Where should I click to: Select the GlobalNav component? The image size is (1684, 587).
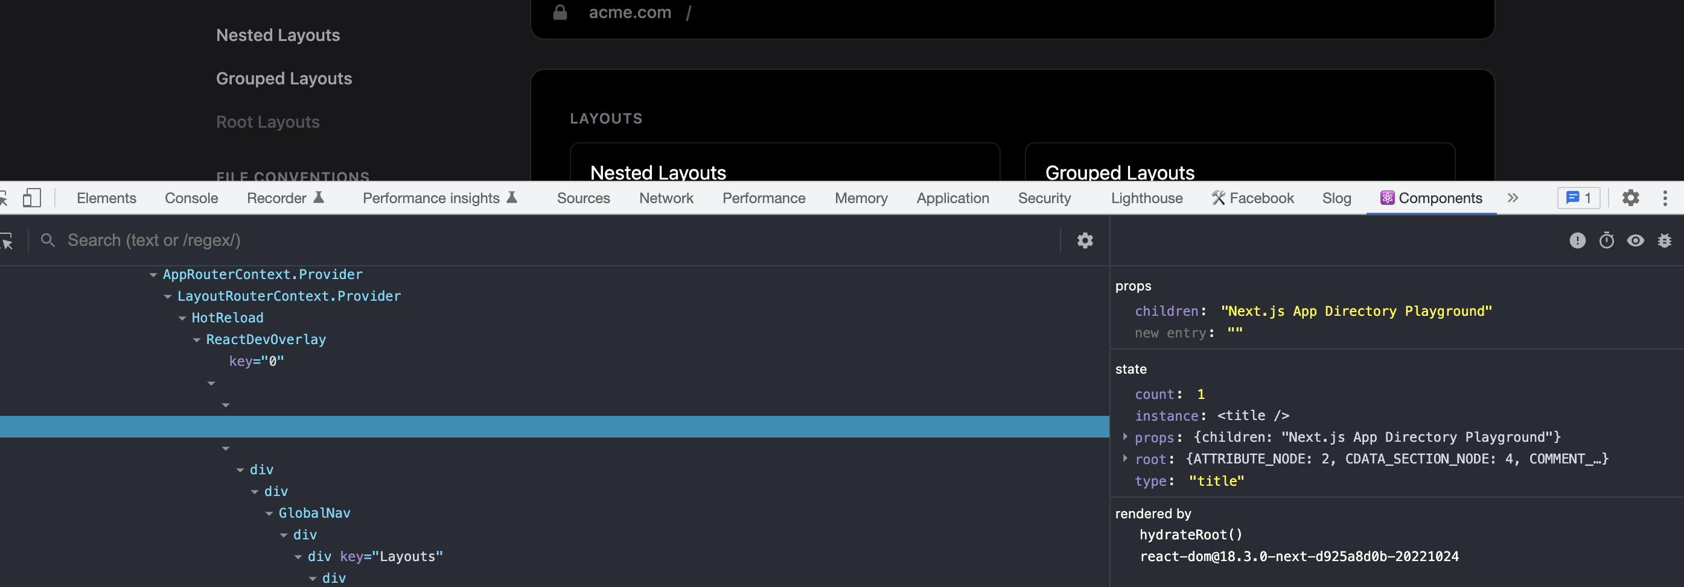coord(314,512)
